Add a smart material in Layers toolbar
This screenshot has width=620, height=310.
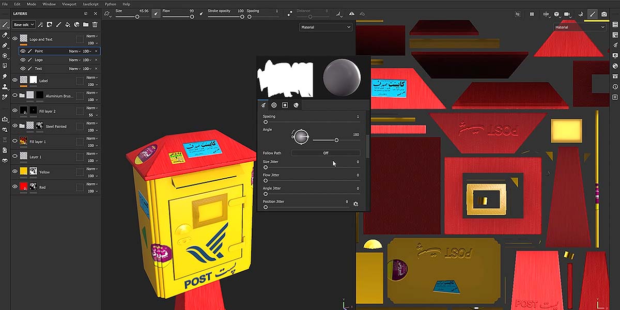(x=76, y=24)
